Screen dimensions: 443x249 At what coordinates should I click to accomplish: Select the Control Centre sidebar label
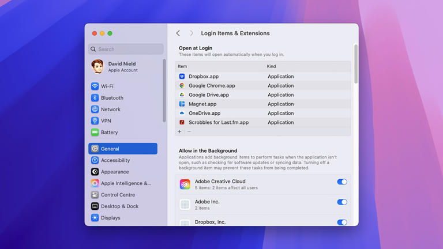tap(118, 195)
